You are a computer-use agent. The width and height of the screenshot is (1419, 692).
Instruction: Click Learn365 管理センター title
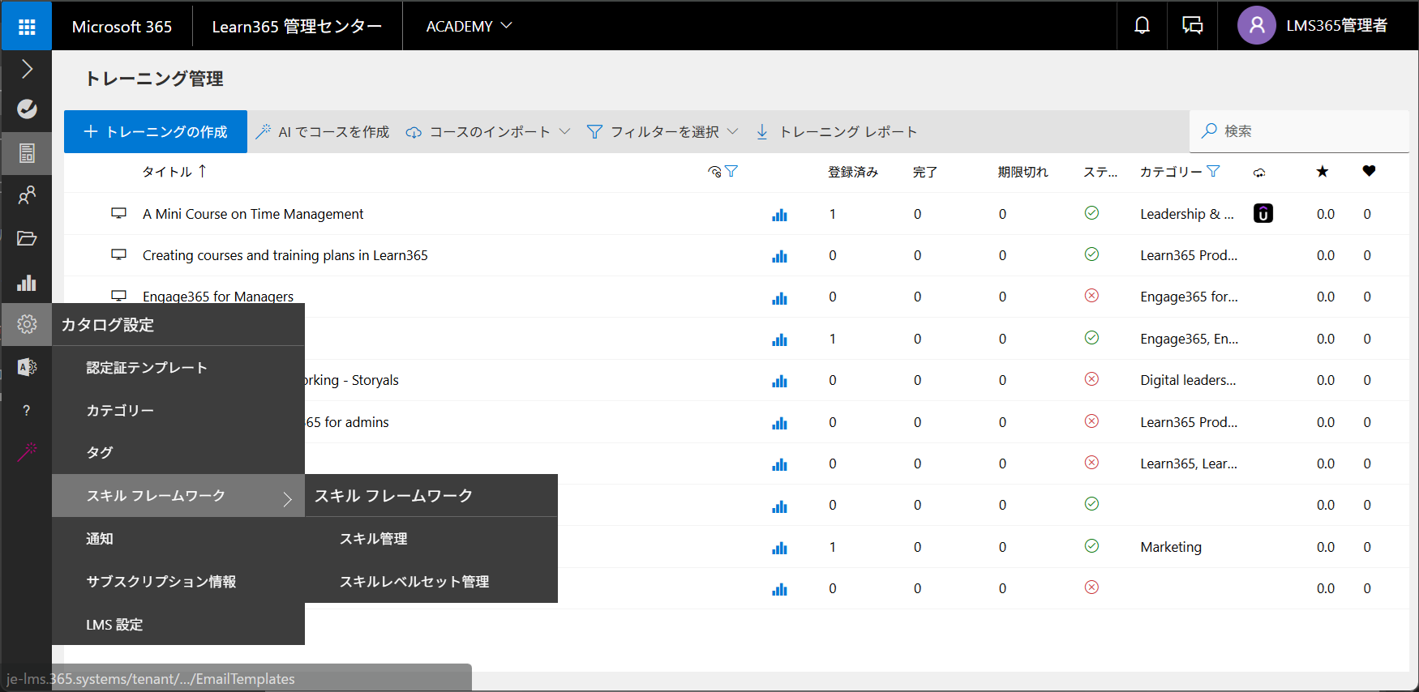(297, 26)
